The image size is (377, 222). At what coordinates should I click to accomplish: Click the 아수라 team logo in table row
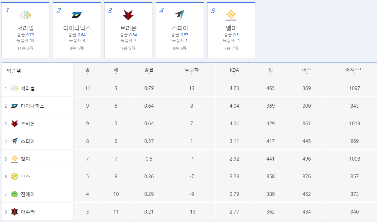click(15, 212)
